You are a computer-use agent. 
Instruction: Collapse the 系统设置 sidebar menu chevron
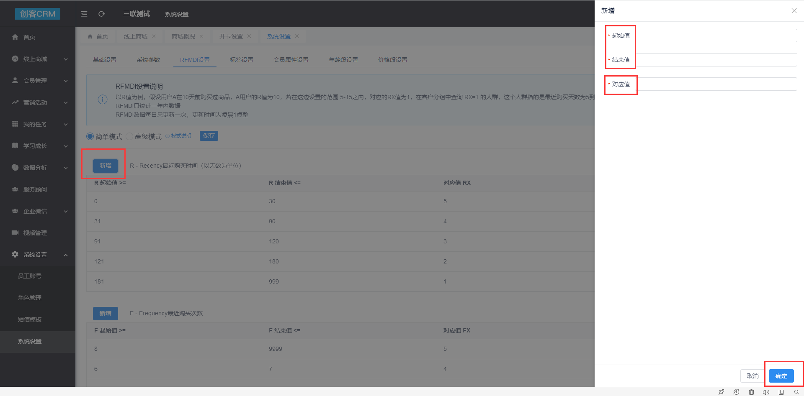pos(66,255)
